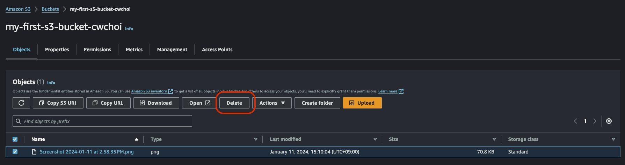Click file icon beside the Screenshot object

click(x=34, y=152)
